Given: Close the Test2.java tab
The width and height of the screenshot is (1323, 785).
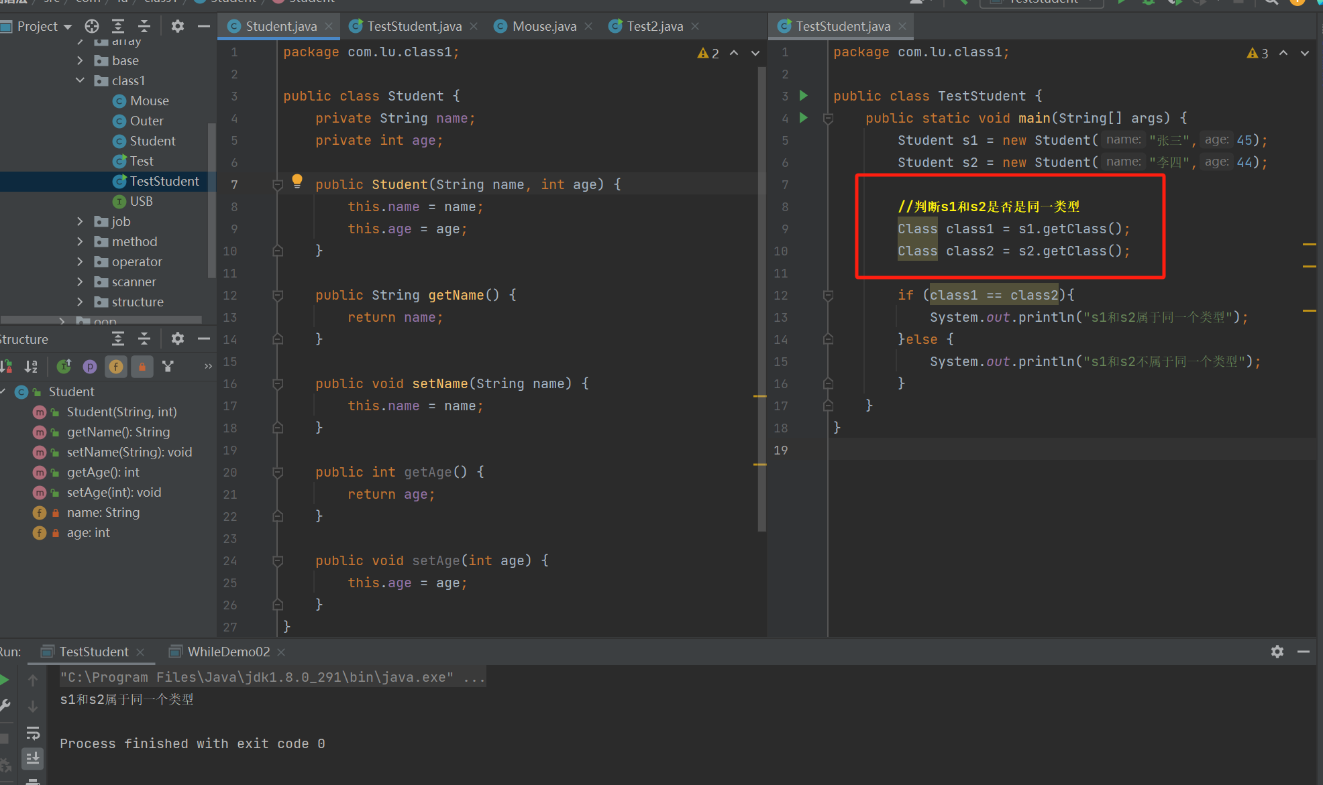Looking at the screenshot, I should tap(695, 26).
